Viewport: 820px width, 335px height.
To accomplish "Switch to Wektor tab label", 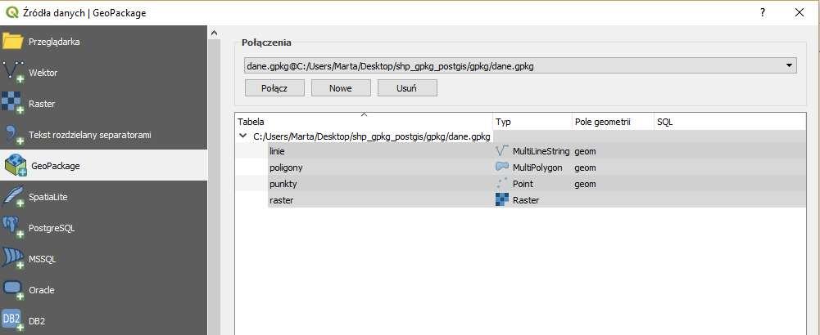I will click(43, 73).
